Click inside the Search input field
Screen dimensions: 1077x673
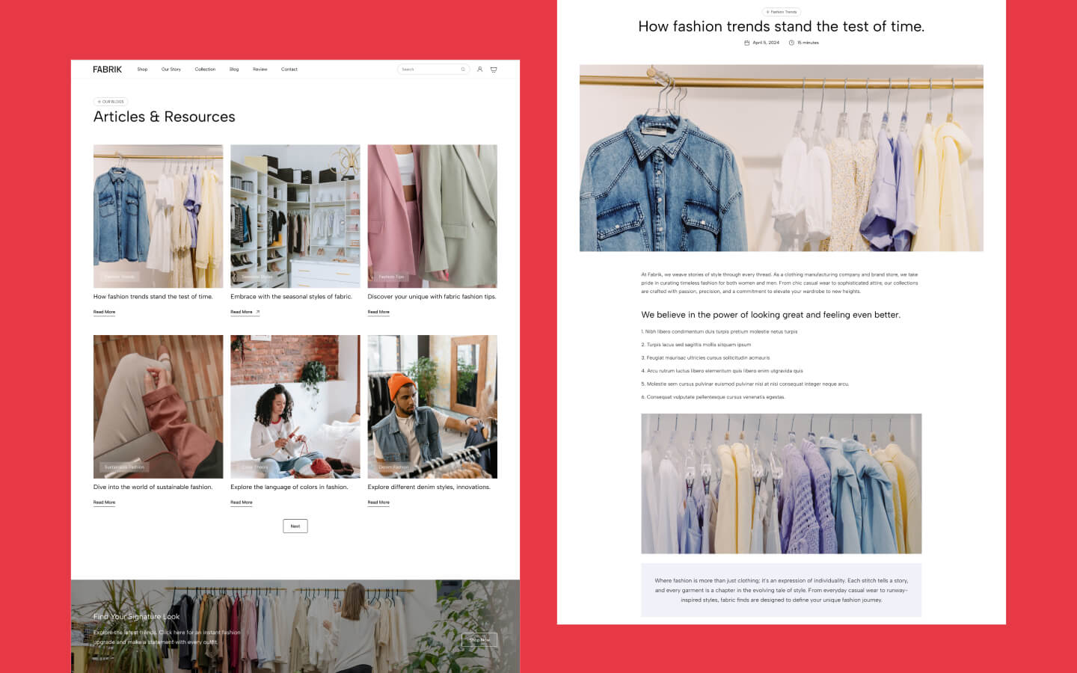[430, 69]
